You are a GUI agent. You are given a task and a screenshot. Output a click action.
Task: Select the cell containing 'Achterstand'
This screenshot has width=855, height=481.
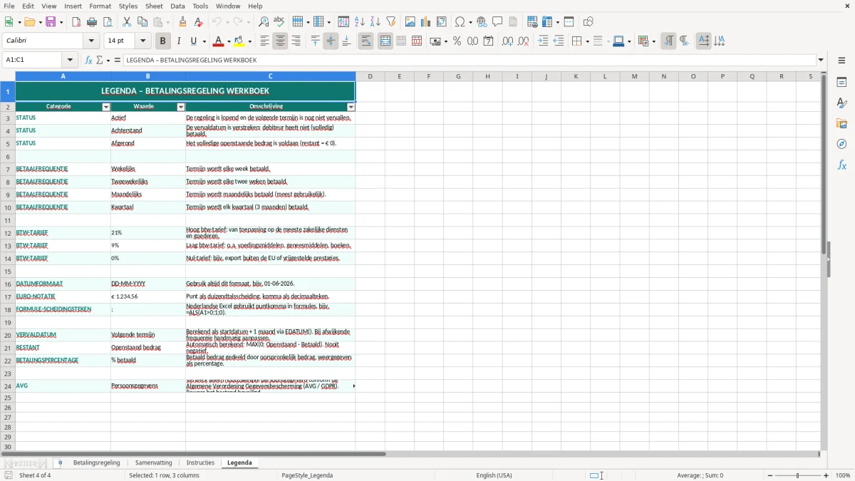pos(147,130)
